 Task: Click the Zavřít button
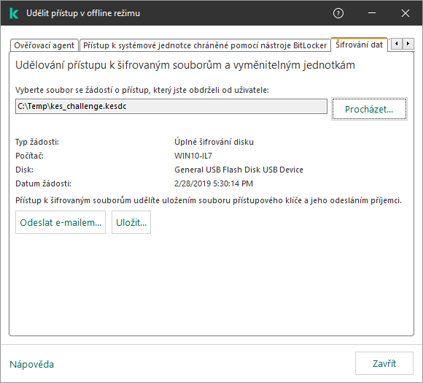(x=384, y=363)
